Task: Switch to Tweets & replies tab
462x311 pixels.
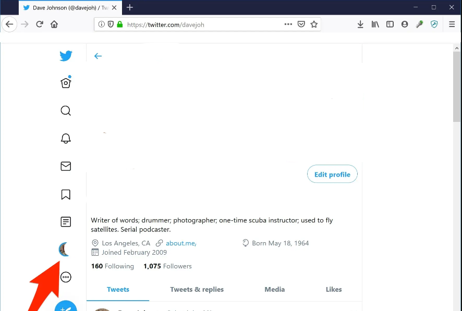Action: coord(197,290)
